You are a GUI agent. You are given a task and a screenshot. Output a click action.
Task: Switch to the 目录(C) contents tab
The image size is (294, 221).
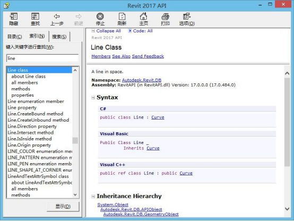[x=15, y=37]
